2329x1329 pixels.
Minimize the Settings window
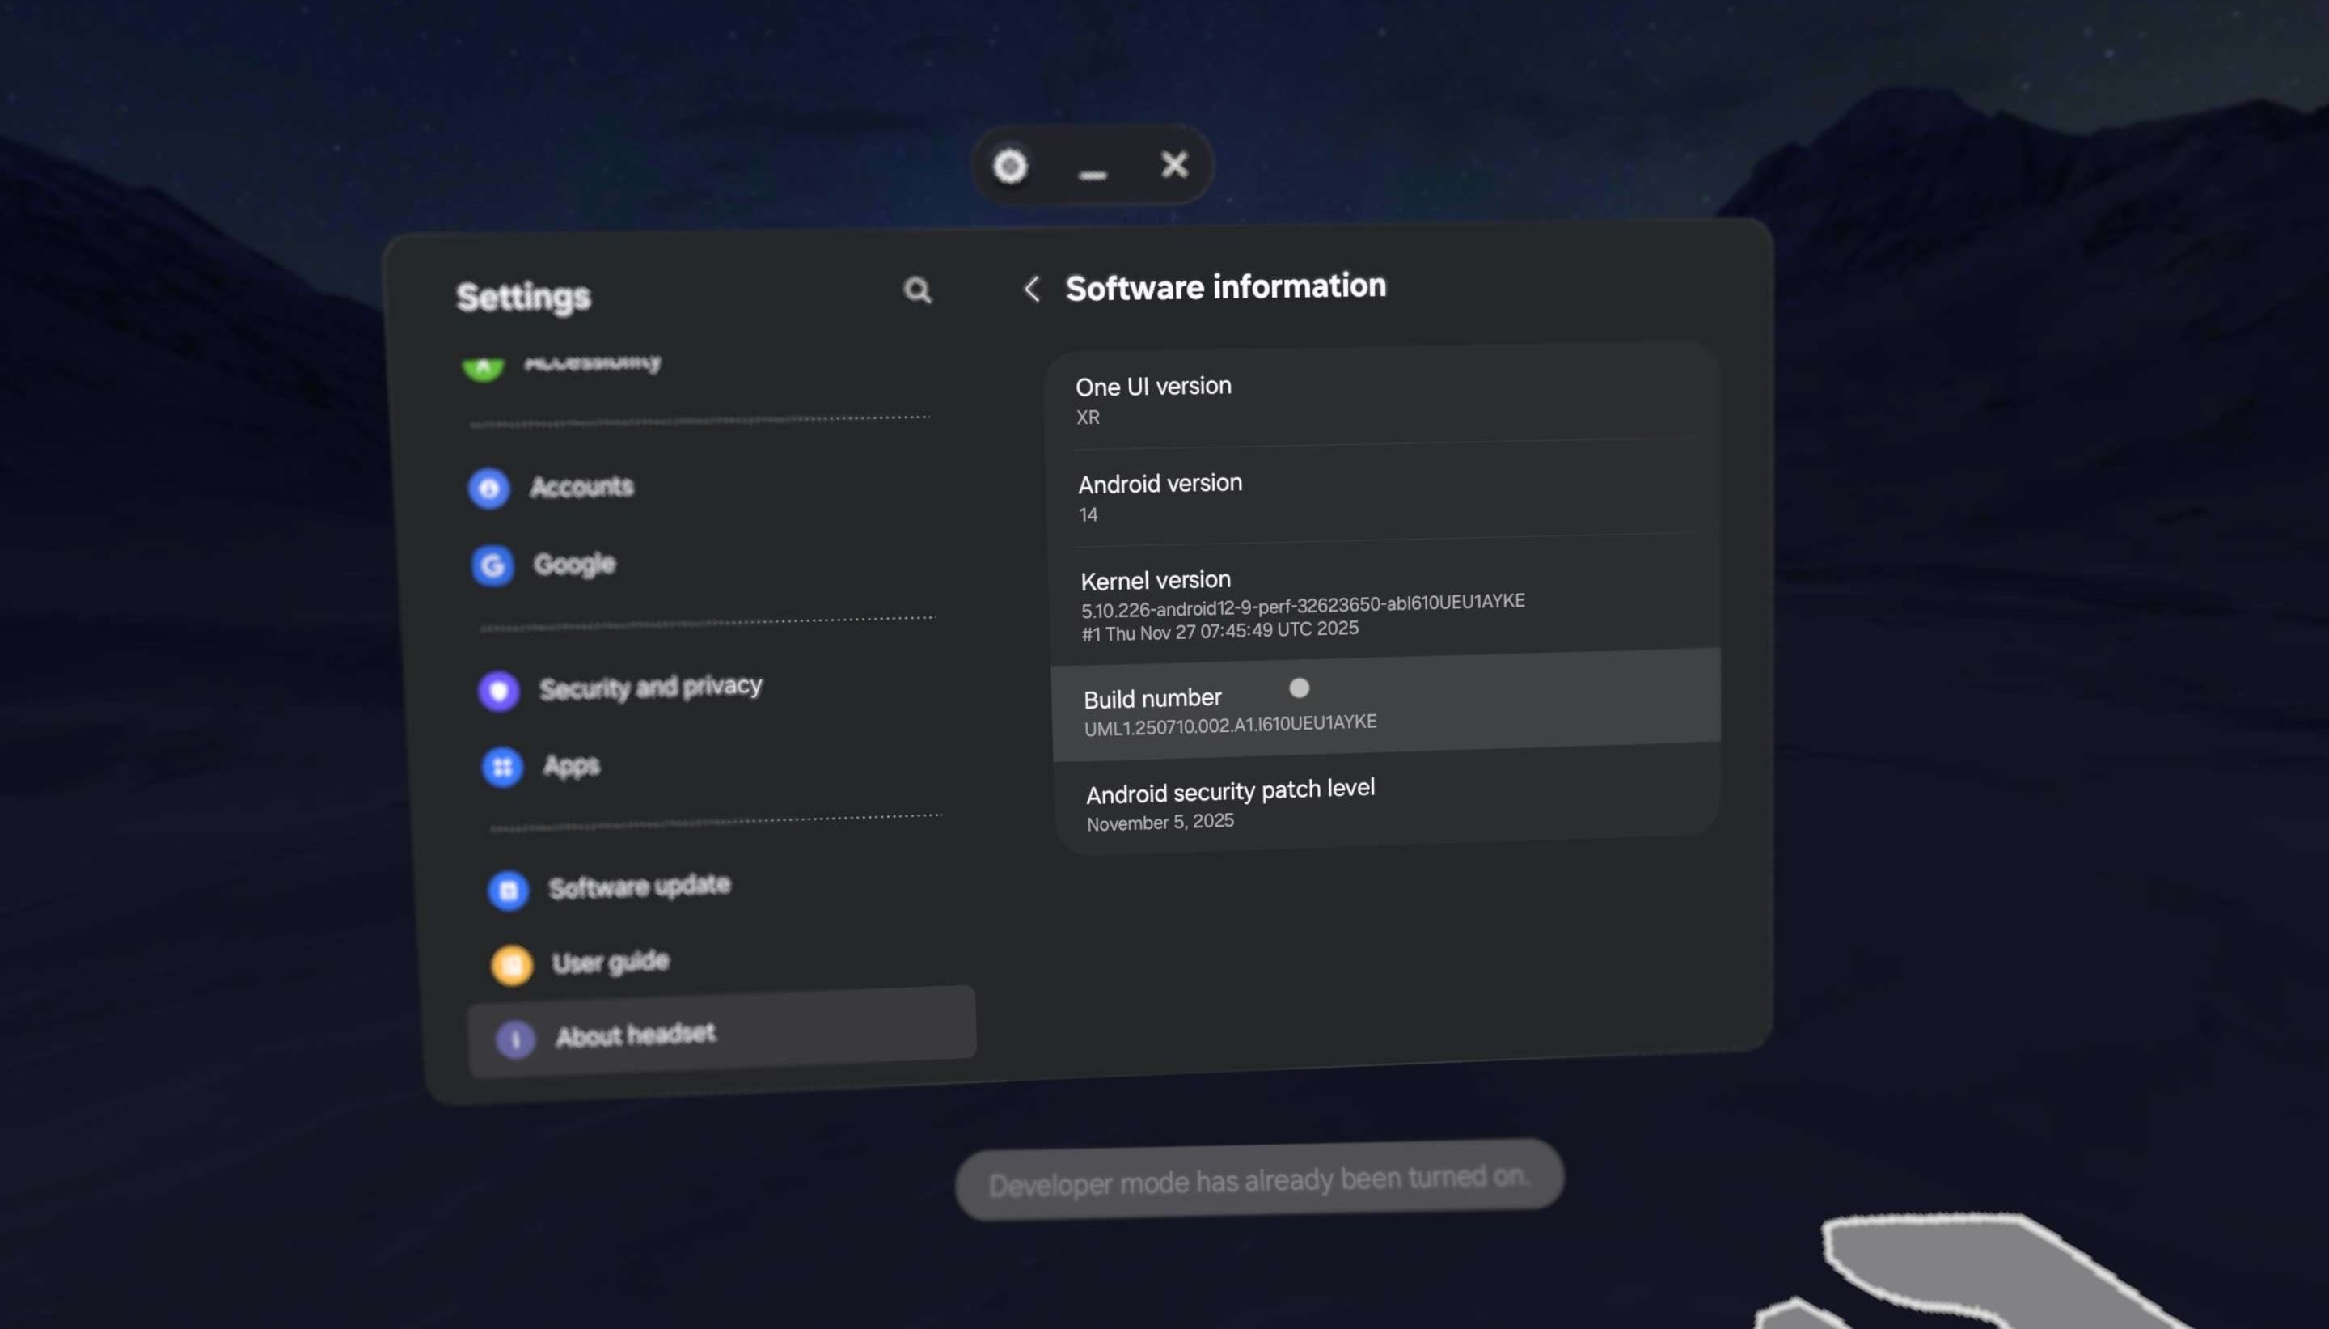1092,171
